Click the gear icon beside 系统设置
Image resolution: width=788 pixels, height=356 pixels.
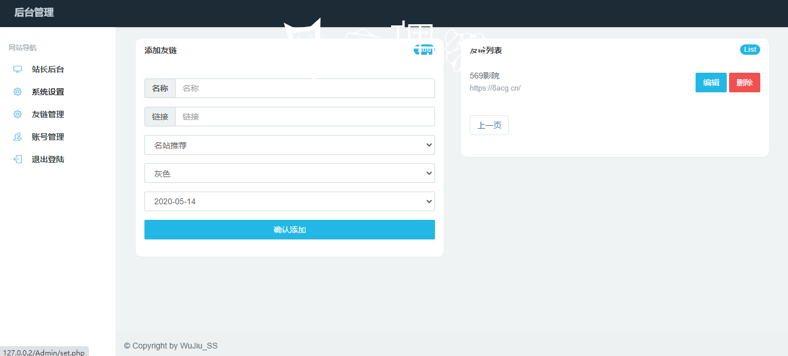click(17, 92)
